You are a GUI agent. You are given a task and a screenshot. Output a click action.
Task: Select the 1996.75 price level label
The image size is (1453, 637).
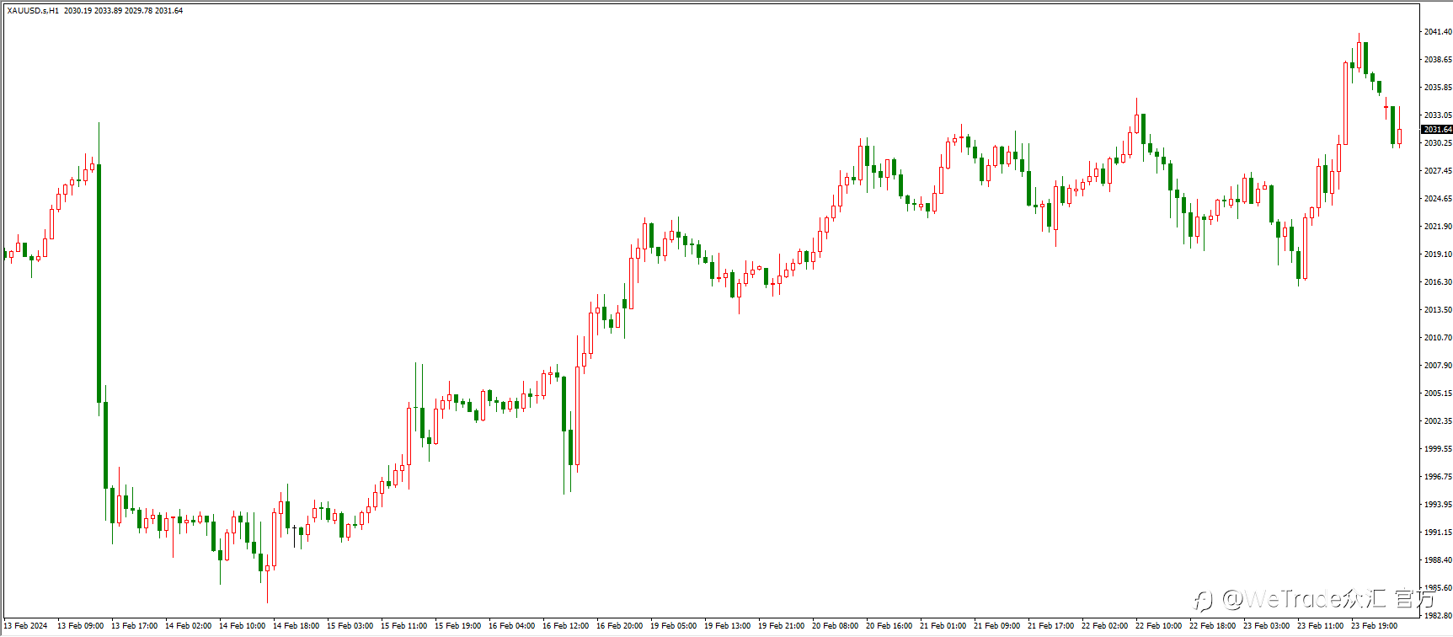1438,477
